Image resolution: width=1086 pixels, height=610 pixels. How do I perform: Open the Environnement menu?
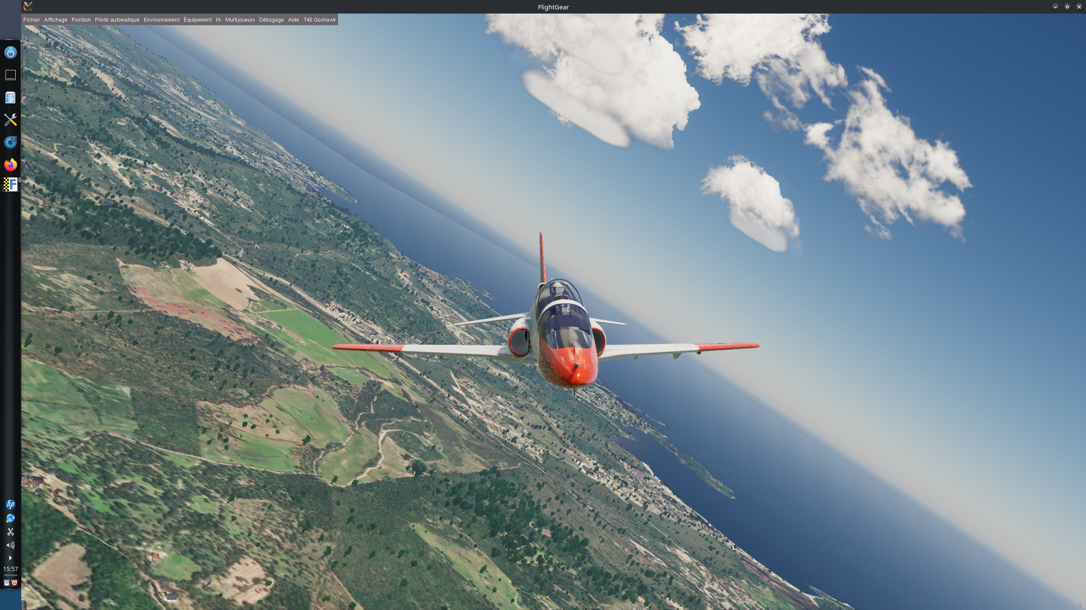click(x=162, y=20)
